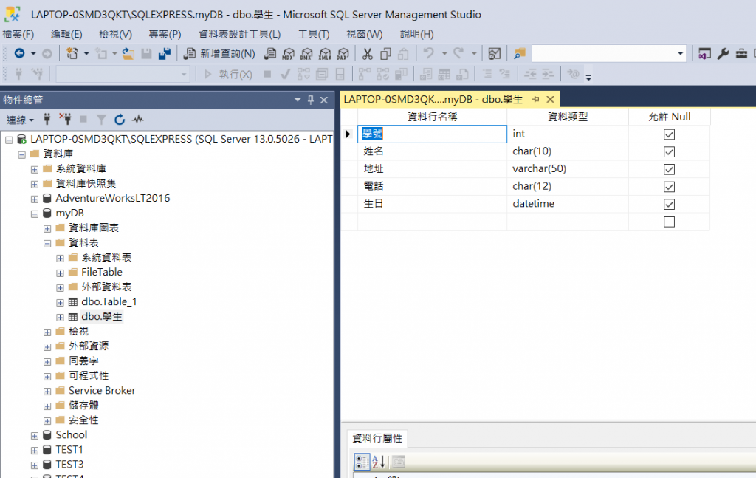Viewport: 756px width, 478px height.
Task: Expand the 系統資料庫 folder
Action: pos(34,169)
